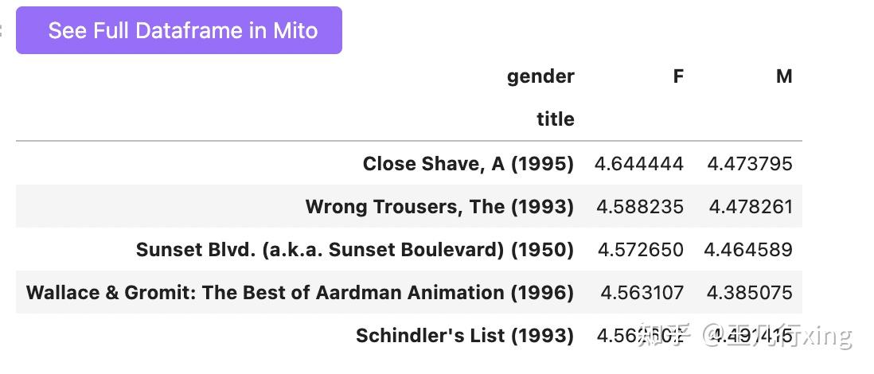Image resolution: width=874 pixels, height=374 pixels.
Task: Click the Close Shave, A (1995) row label
Action: coord(468,164)
